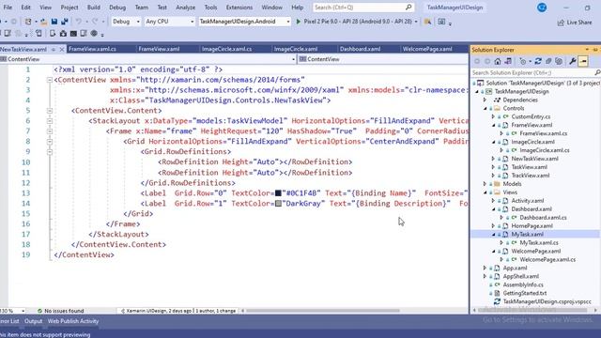Click the magnifier icon in Quick Launch search

pyautogui.click(x=408, y=8)
